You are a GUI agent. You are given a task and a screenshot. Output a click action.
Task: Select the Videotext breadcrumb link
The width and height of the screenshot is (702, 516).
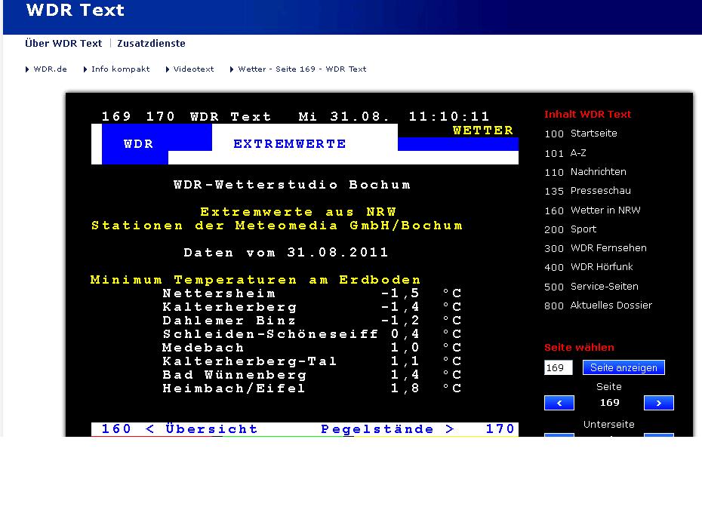(193, 69)
